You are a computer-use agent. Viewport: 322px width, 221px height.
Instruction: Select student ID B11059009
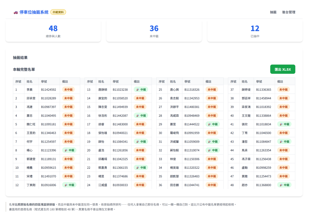pyautogui.click(x=192, y=142)
